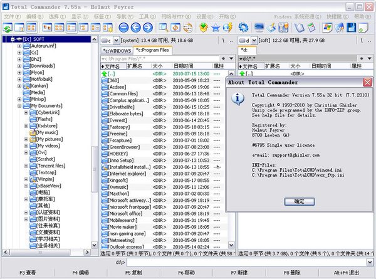376x279 pixels.
Task: Expand the [CyberLink] tree node
Action: tap(26, 113)
